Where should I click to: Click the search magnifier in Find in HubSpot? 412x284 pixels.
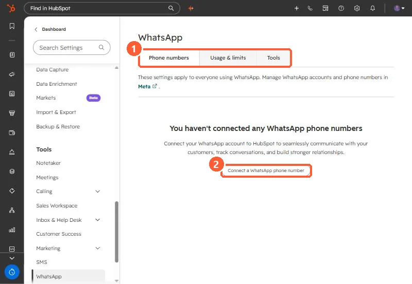pos(171,8)
